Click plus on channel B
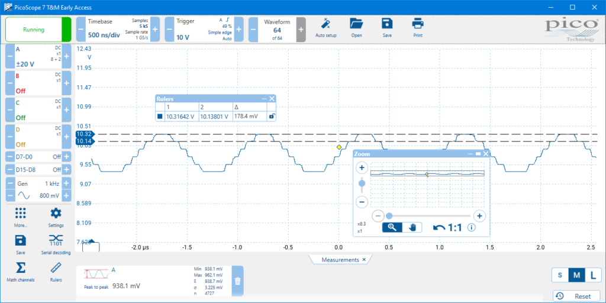This screenshot has width=606, height=303. tap(66, 83)
